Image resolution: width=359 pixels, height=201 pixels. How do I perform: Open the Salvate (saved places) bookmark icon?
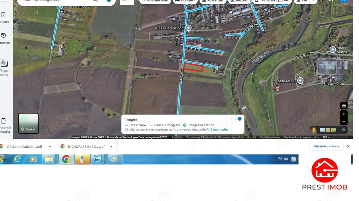point(4,15)
